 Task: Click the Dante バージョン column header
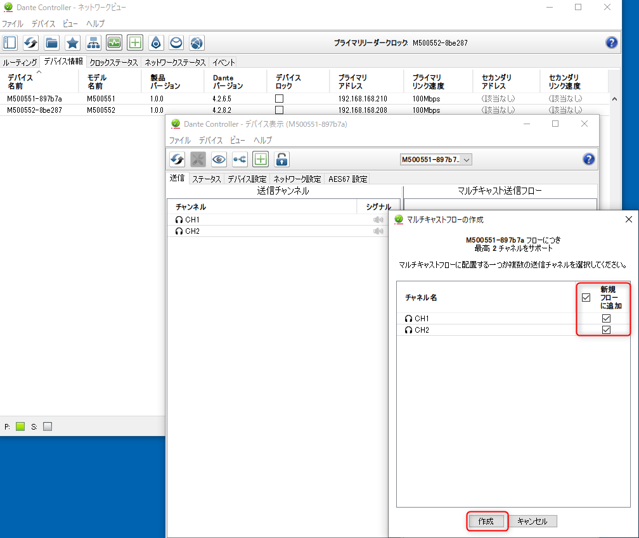(x=235, y=82)
